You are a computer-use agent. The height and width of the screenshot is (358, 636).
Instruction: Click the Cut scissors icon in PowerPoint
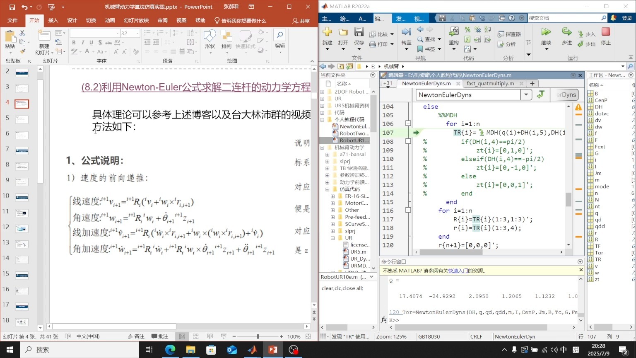click(22, 33)
